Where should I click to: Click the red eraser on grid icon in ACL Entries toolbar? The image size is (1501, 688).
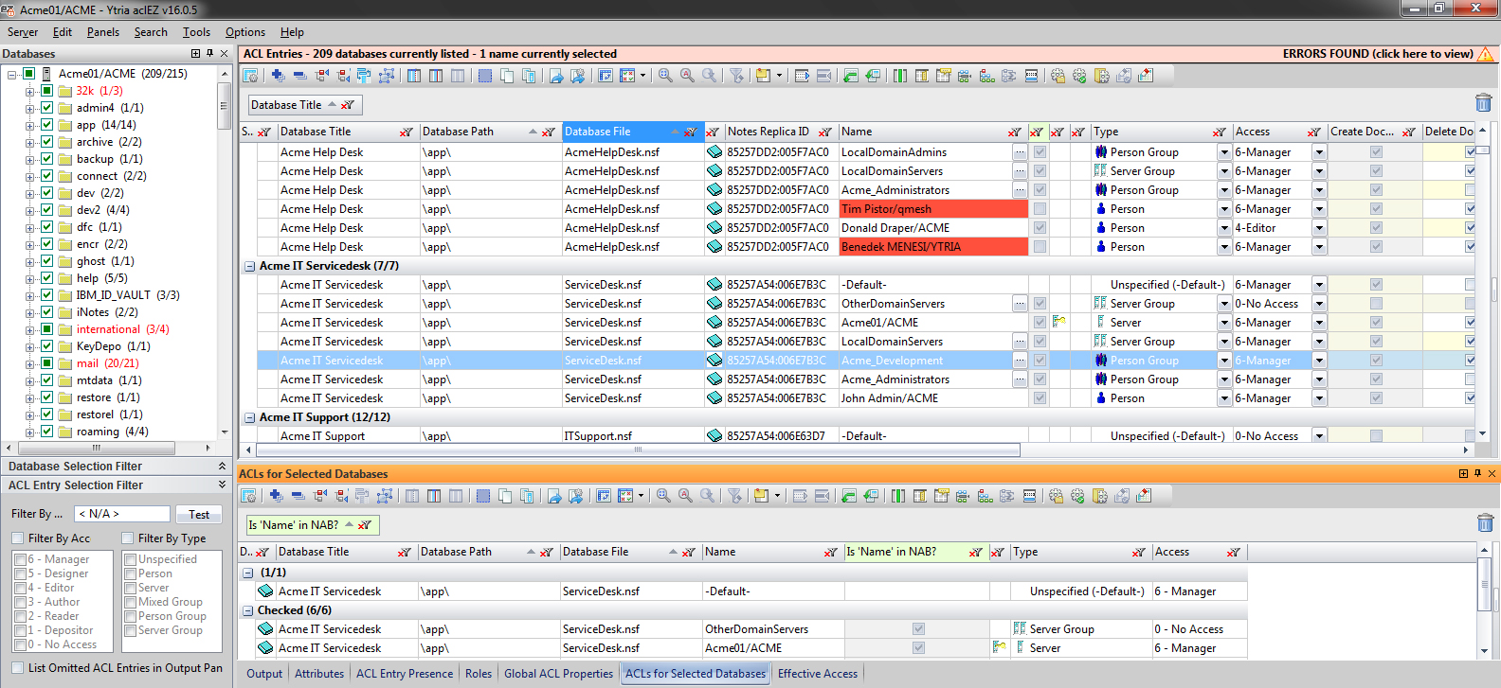point(1146,76)
